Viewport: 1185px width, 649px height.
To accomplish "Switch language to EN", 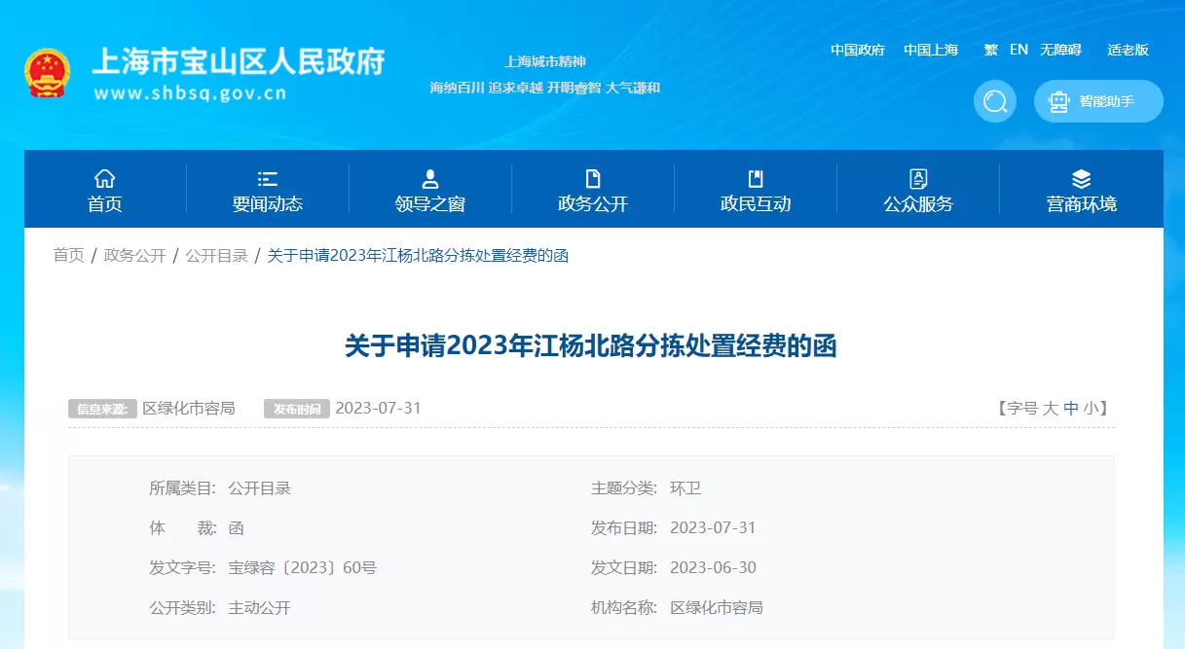I will point(1018,50).
